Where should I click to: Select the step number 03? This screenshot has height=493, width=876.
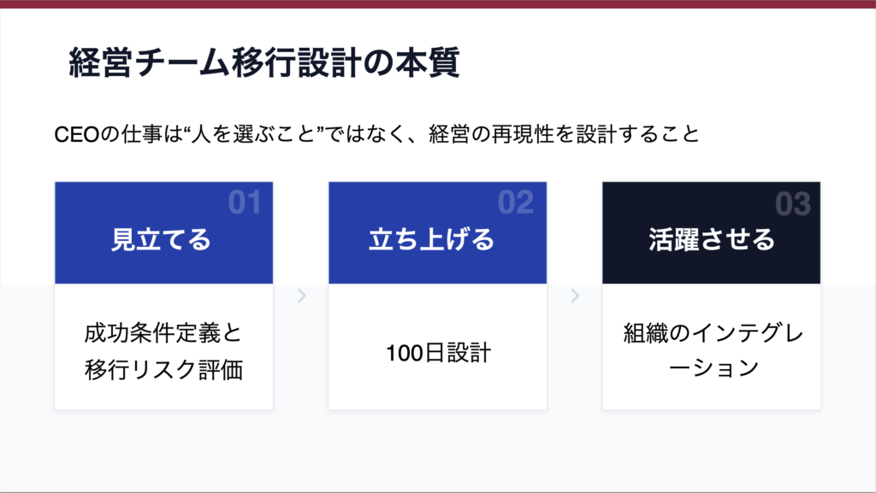(792, 204)
